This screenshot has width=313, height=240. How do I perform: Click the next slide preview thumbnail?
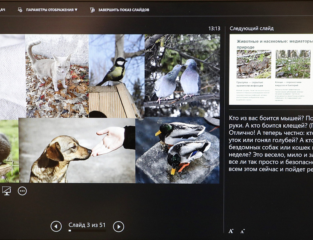pyautogui.click(x=271, y=70)
